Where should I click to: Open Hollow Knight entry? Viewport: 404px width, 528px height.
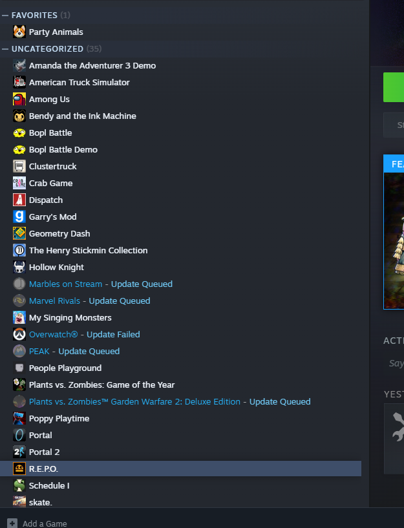tap(57, 268)
